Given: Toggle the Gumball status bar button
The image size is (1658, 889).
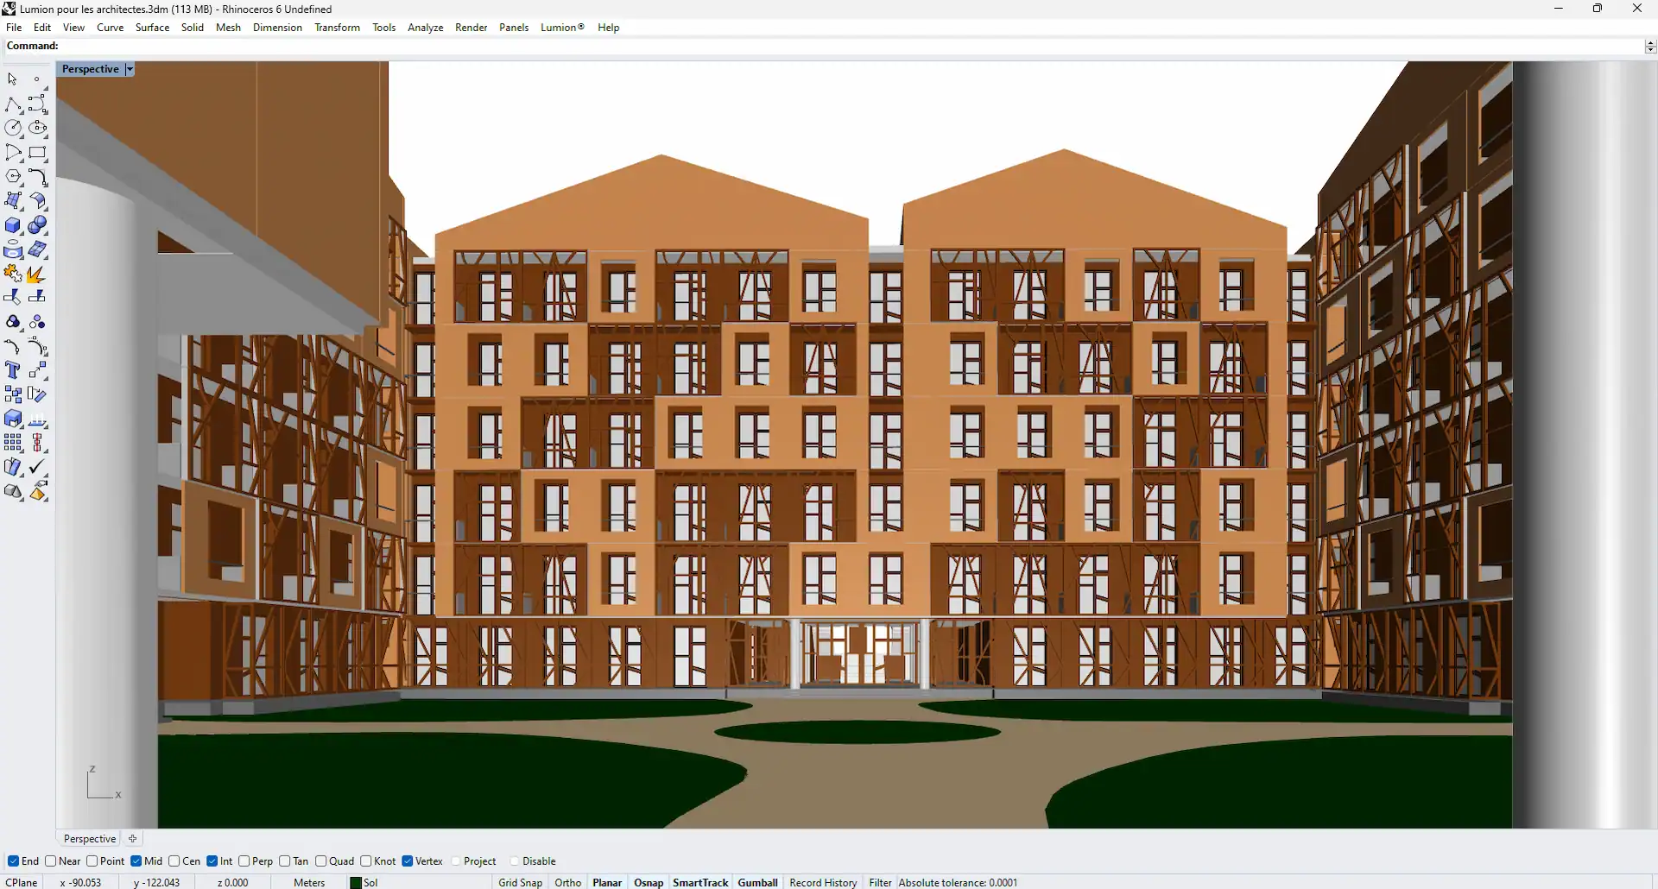Looking at the screenshot, I should click(757, 882).
